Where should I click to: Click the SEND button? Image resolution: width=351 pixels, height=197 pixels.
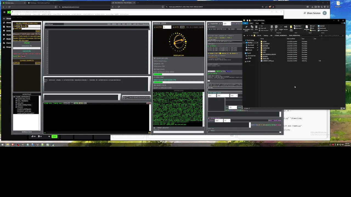pyautogui.click(x=136, y=97)
